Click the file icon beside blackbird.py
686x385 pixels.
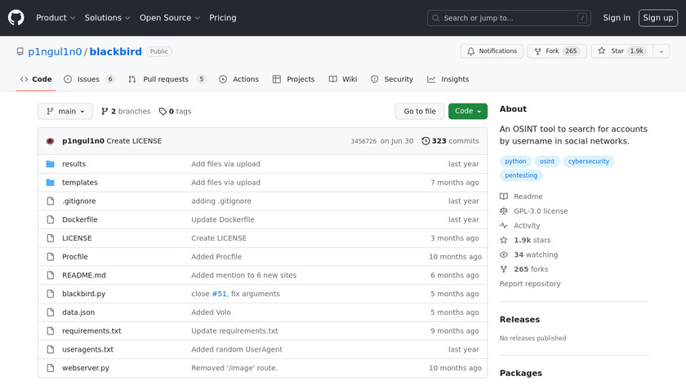pyautogui.click(x=51, y=294)
